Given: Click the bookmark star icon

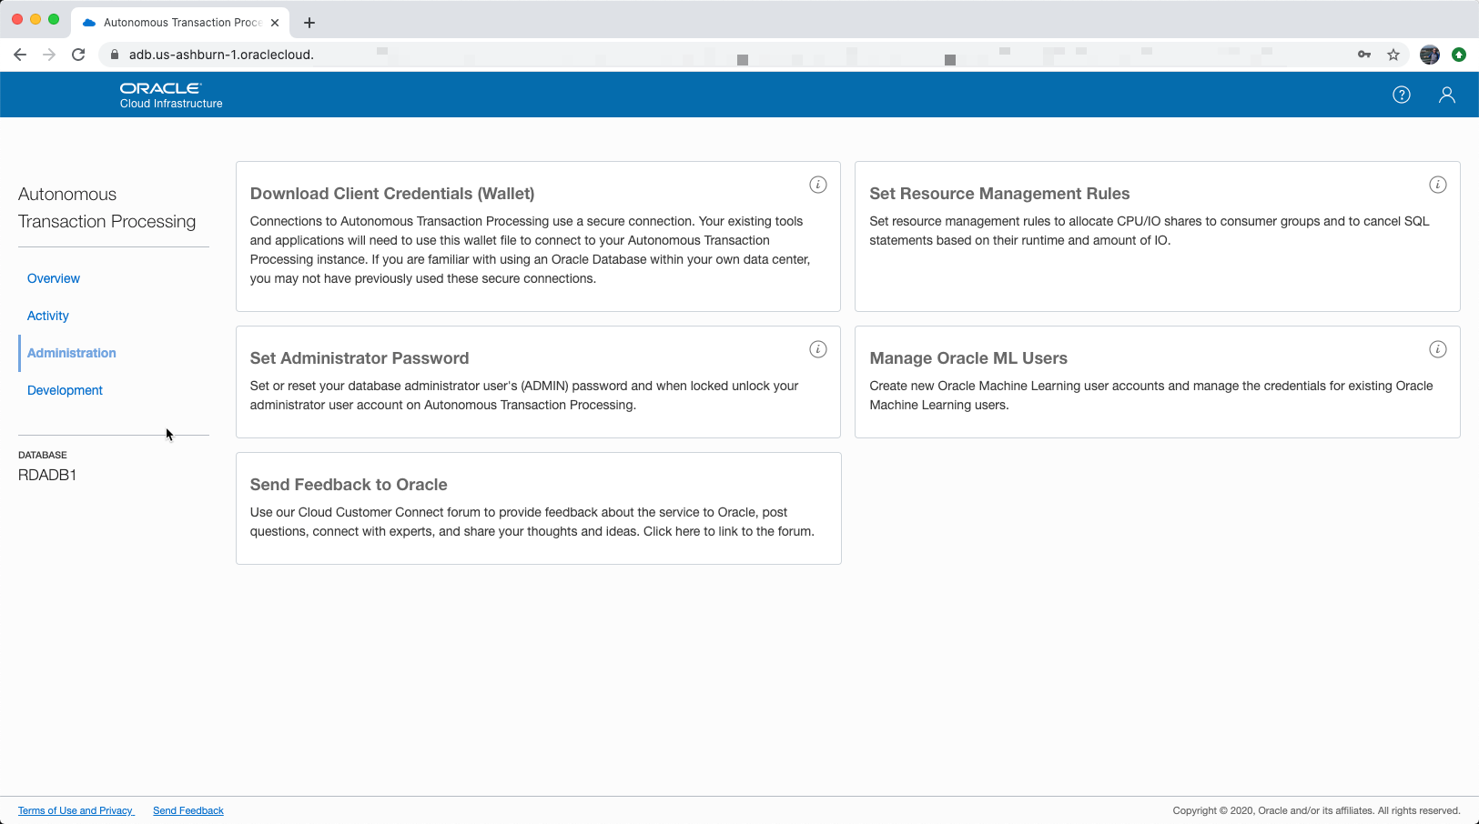Looking at the screenshot, I should tap(1393, 55).
